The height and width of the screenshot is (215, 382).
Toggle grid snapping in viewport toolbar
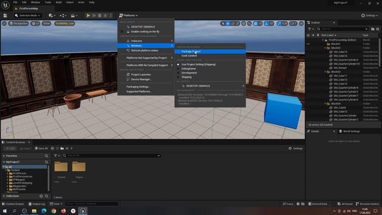pyautogui.click(x=255, y=23)
